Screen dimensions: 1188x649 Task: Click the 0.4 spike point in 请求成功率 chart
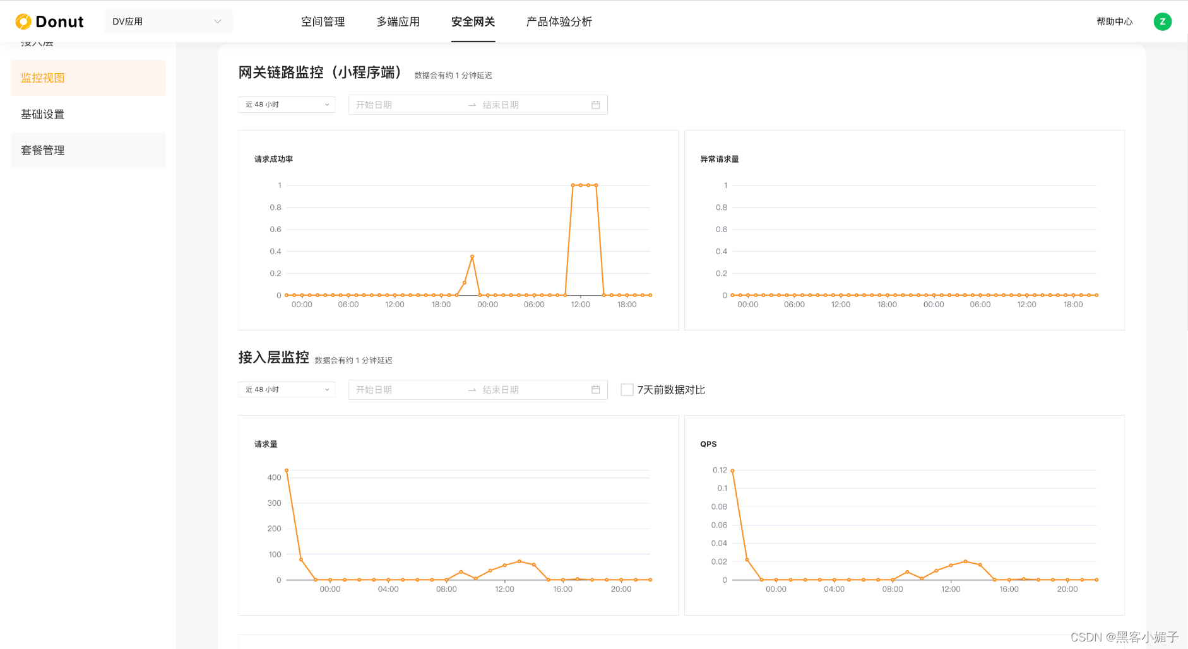pos(472,256)
